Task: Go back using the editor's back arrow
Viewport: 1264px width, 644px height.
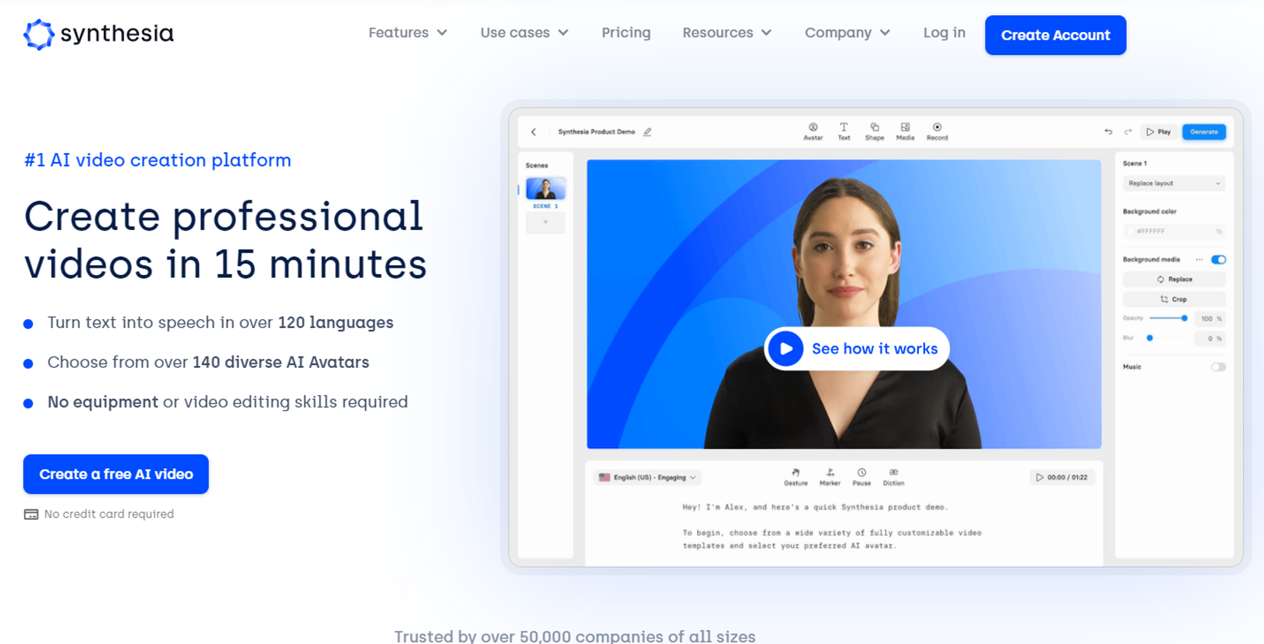Action: click(x=534, y=132)
